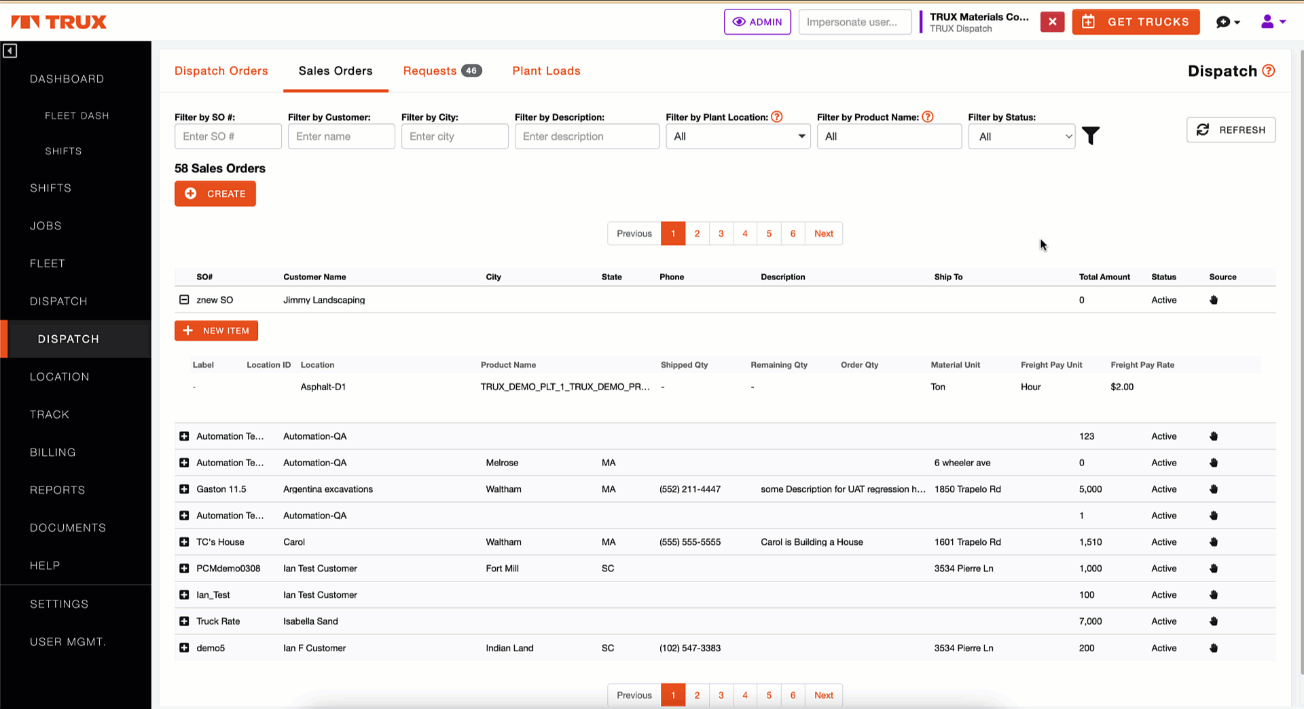The width and height of the screenshot is (1304, 709).
Task: Open Location in the sidebar
Action: point(60,377)
